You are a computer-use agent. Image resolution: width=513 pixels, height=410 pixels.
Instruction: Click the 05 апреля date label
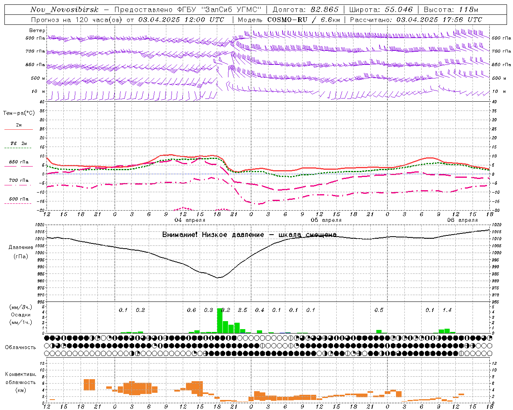[x=326, y=220]
